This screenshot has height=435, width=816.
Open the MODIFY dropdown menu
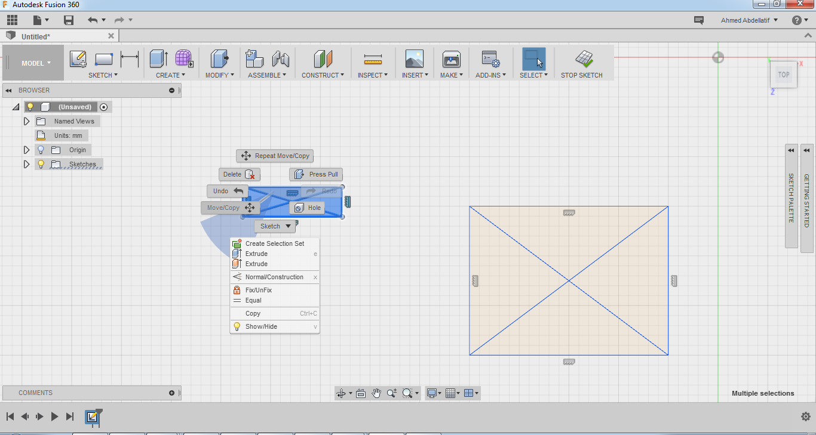coord(219,75)
